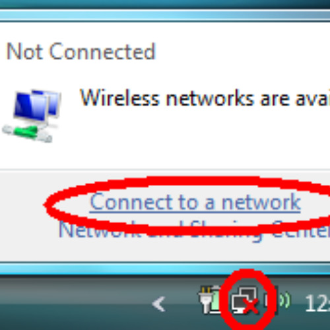Open the Network and Sharing Center link
330x330 pixels.
click(x=194, y=230)
